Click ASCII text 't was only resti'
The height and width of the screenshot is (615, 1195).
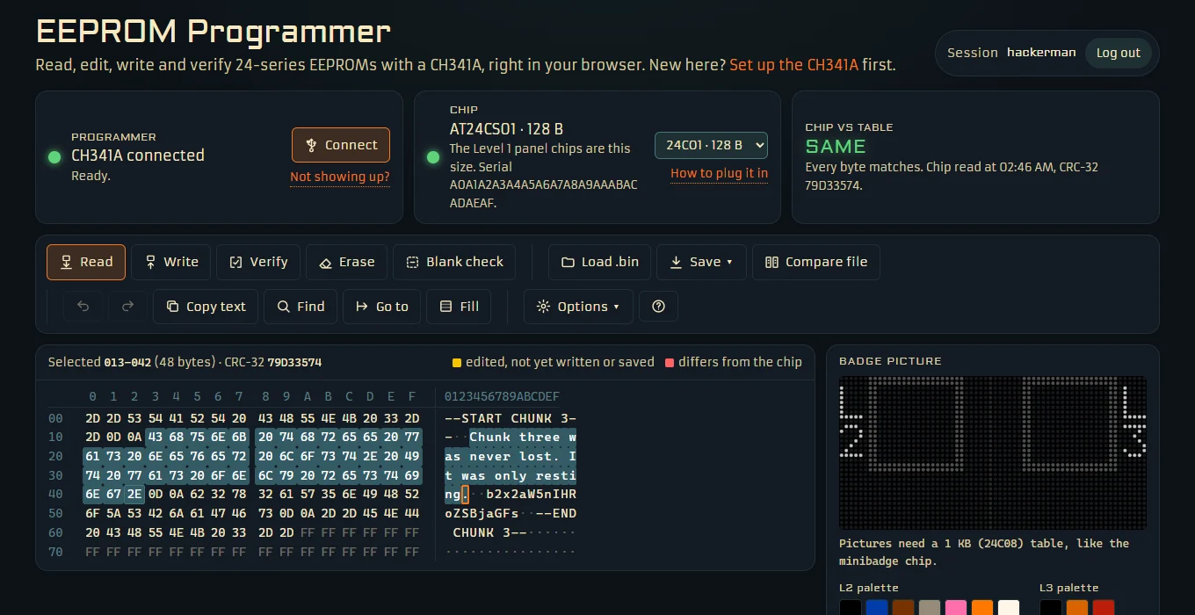(511, 475)
